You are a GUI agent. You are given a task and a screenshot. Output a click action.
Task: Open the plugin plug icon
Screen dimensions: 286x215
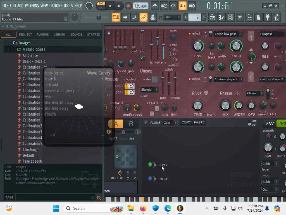[x=268, y=17]
